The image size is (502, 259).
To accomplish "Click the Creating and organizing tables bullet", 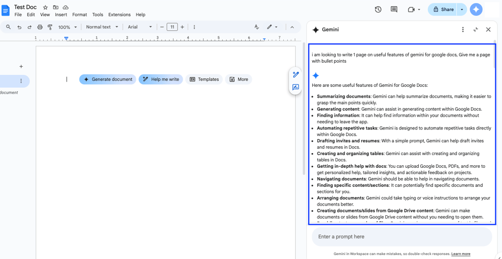I will click(x=398, y=156).
